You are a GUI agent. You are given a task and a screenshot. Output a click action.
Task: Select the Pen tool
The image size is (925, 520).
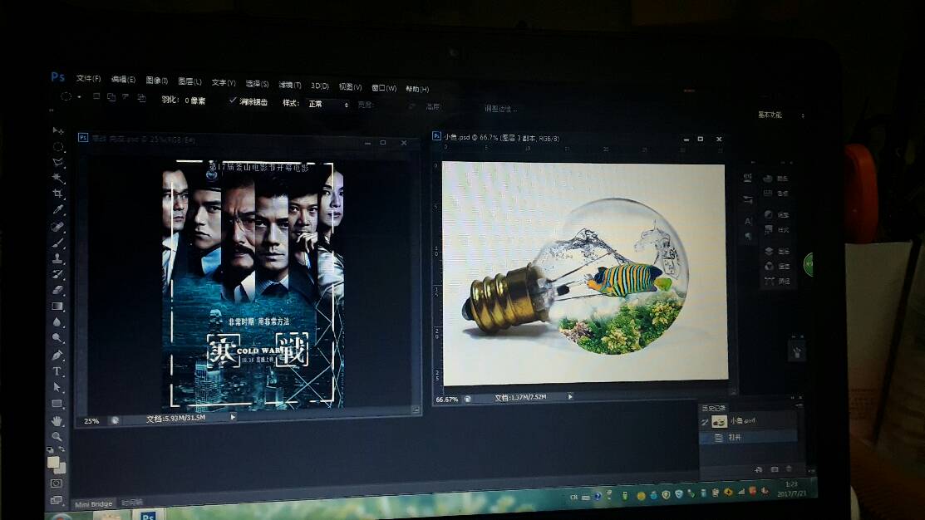point(57,355)
